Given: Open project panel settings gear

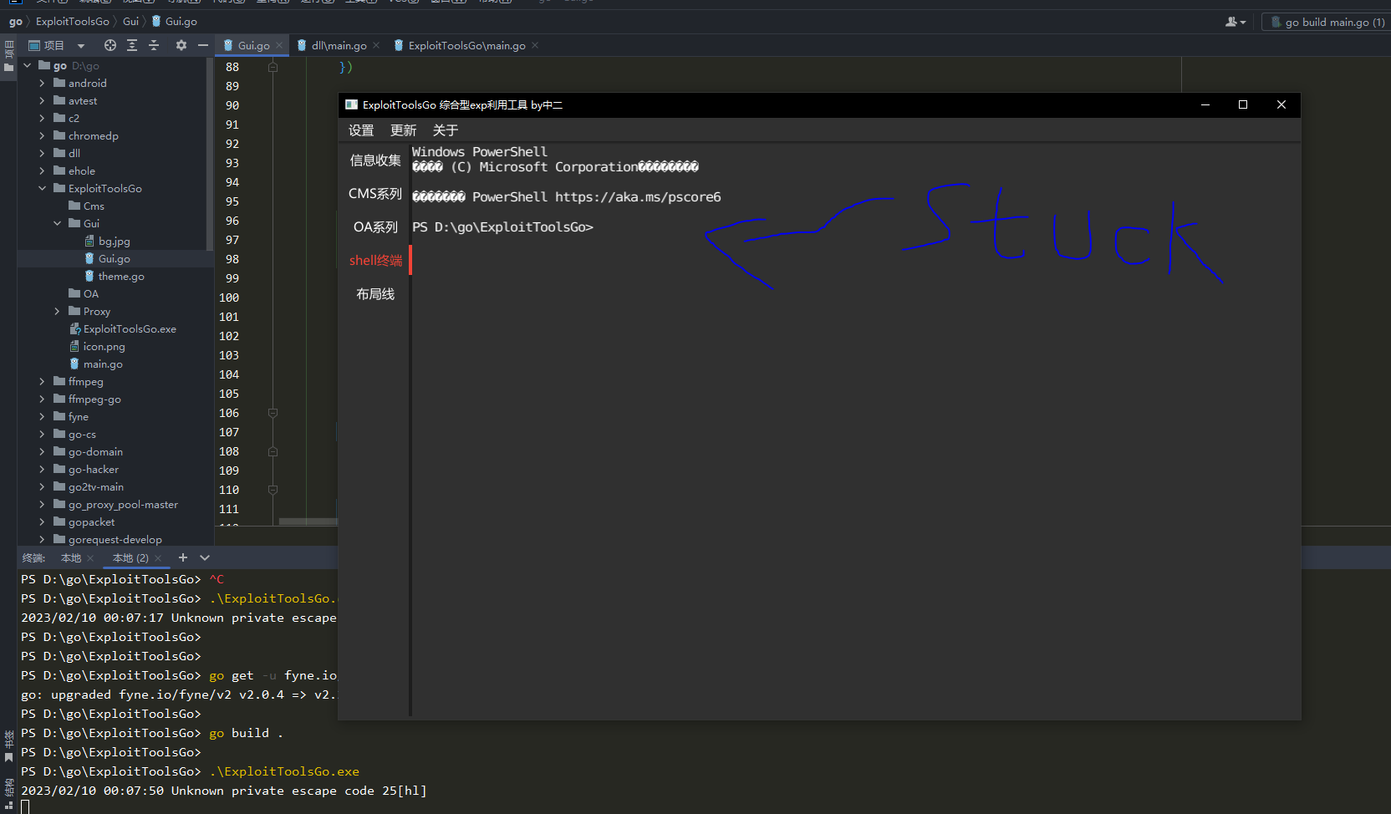Looking at the screenshot, I should pyautogui.click(x=181, y=45).
